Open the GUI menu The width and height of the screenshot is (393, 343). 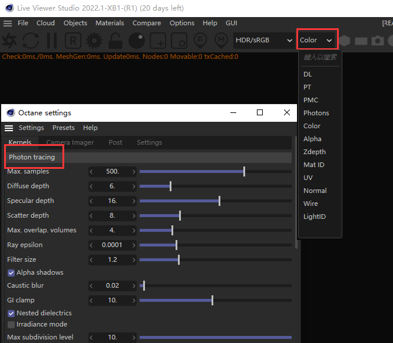click(231, 23)
